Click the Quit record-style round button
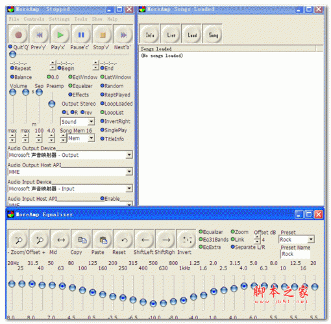This screenshot has width=331, height=324. click(18, 34)
